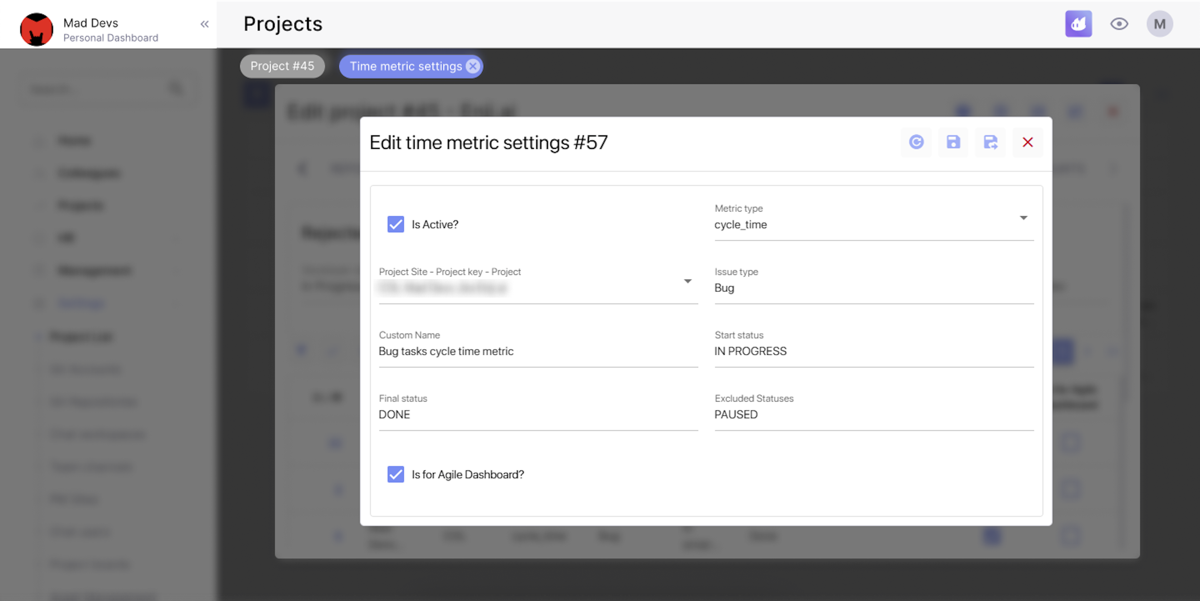Image resolution: width=1200 pixels, height=601 pixels.
Task: Collapse the sidebar with double chevron
Action: pyautogui.click(x=205, y=24)
